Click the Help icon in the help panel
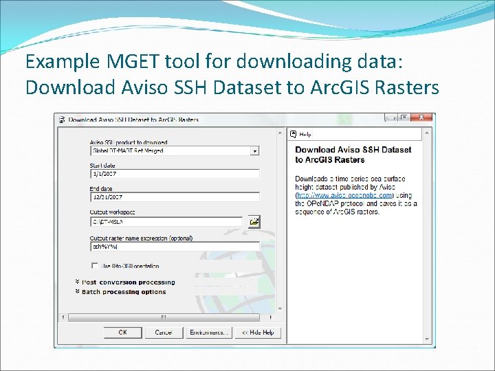The width and height of the screenshot is (495, 371). coord(294,134)
